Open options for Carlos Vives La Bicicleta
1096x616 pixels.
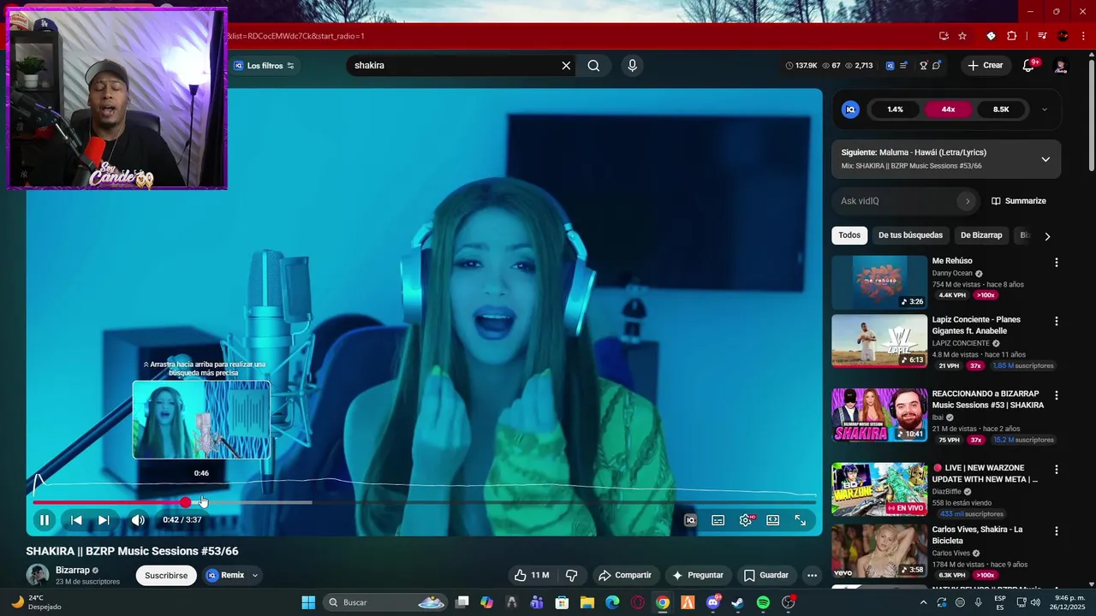point(1056,530)
